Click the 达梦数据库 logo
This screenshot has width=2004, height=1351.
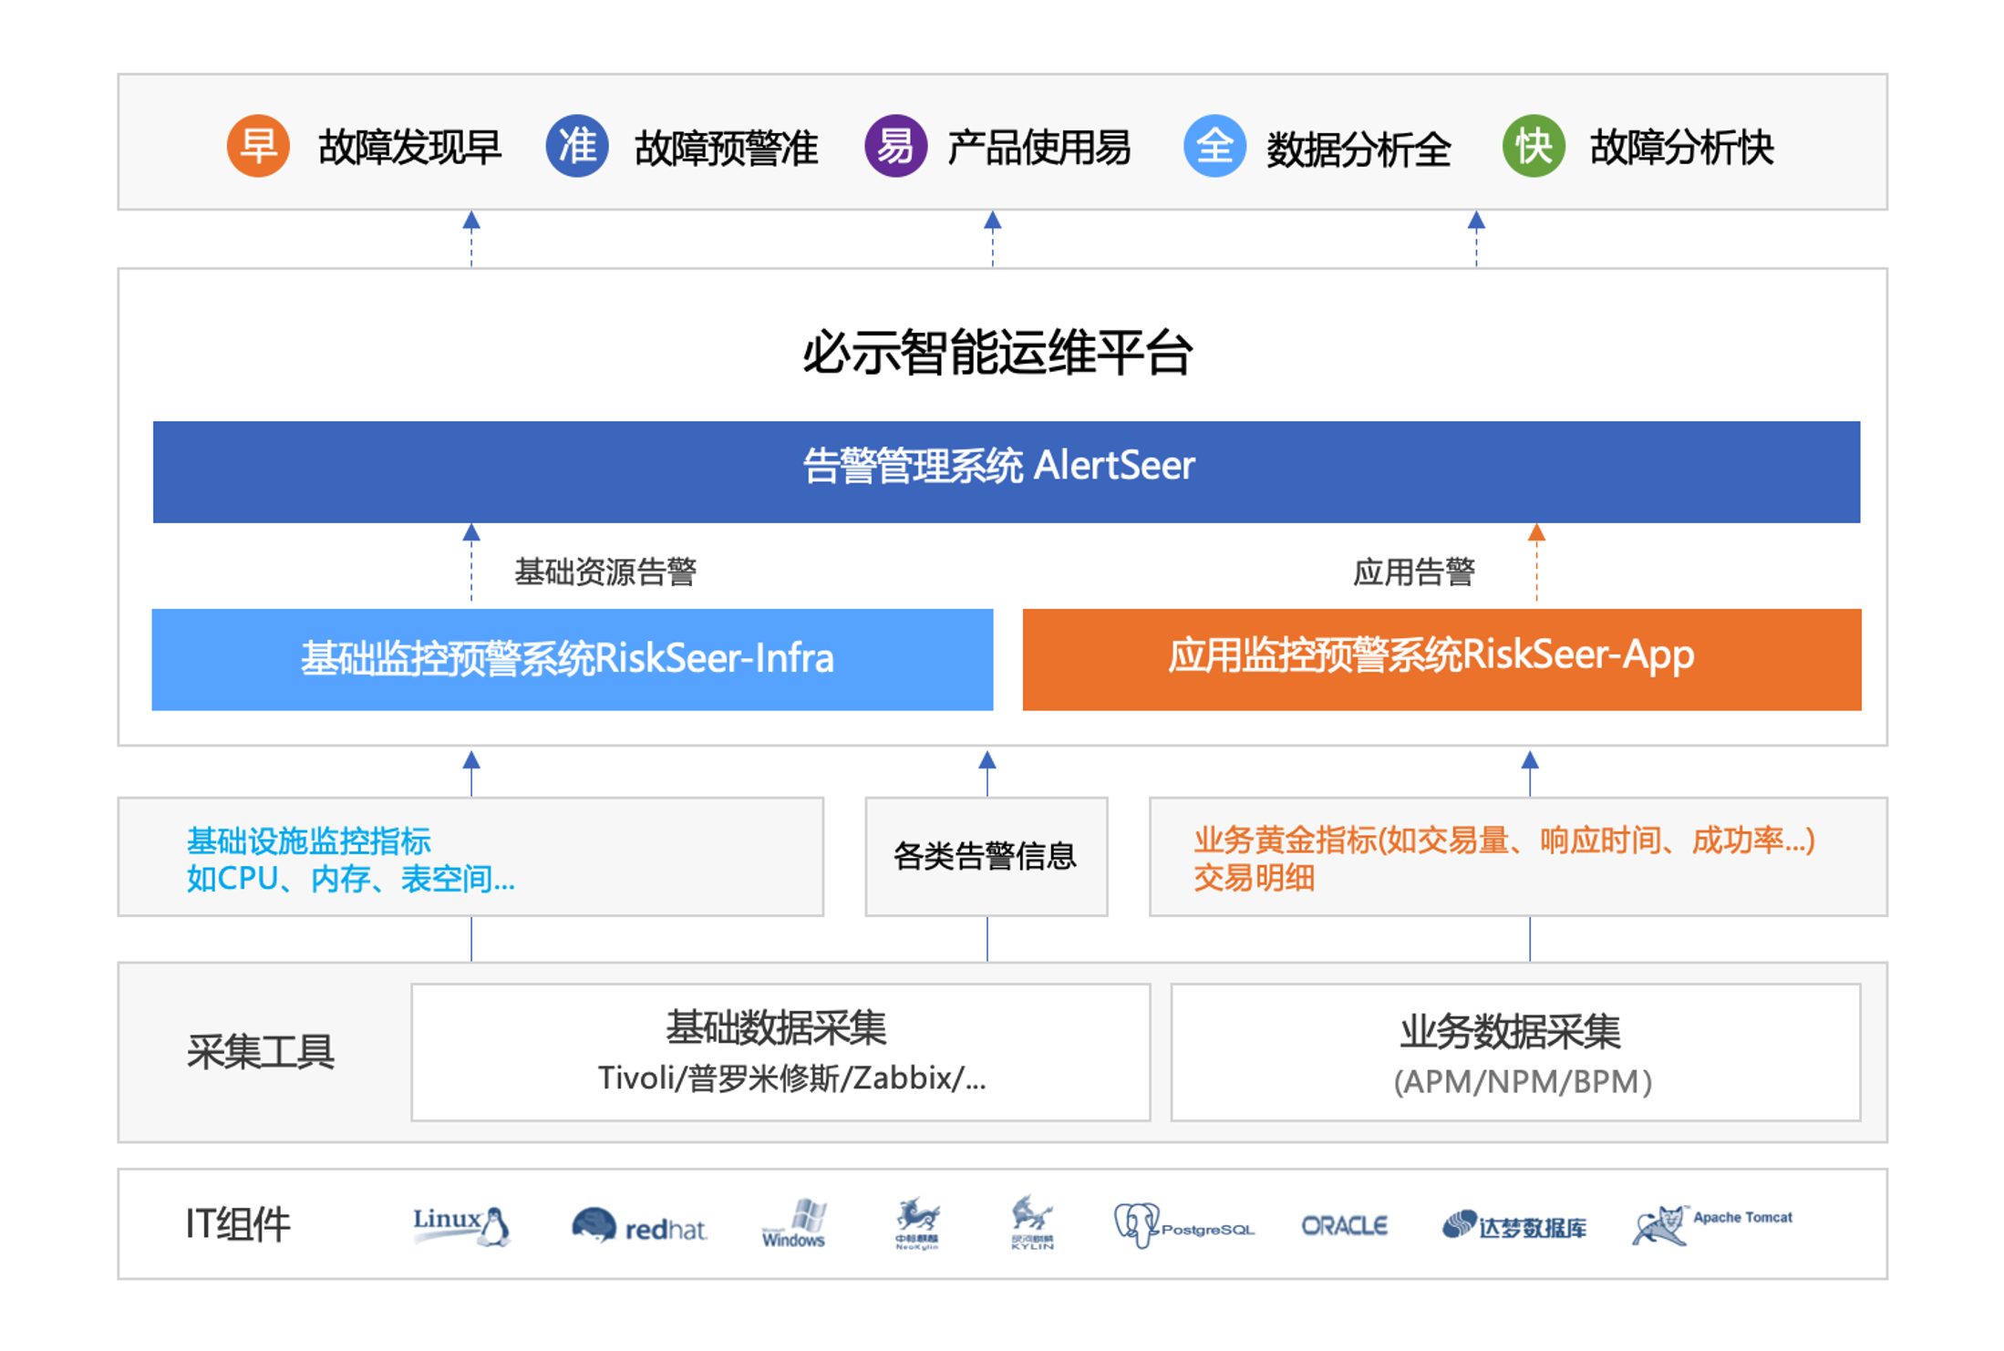click(x=1513, y=1226)
